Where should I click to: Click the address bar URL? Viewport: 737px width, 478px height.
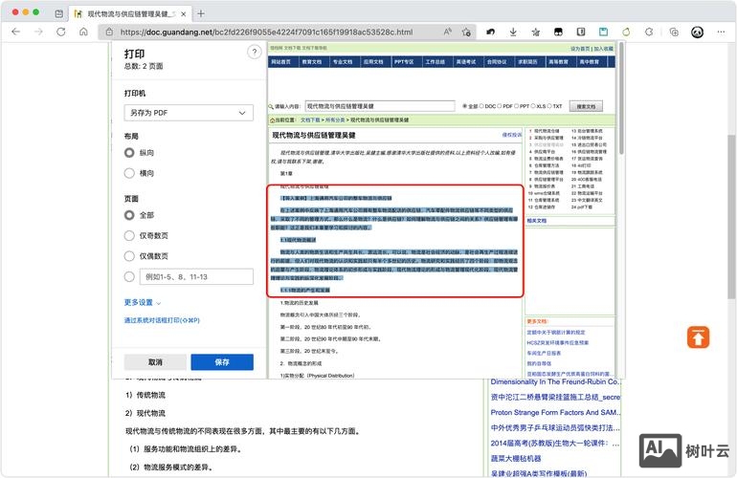point(266,32)
